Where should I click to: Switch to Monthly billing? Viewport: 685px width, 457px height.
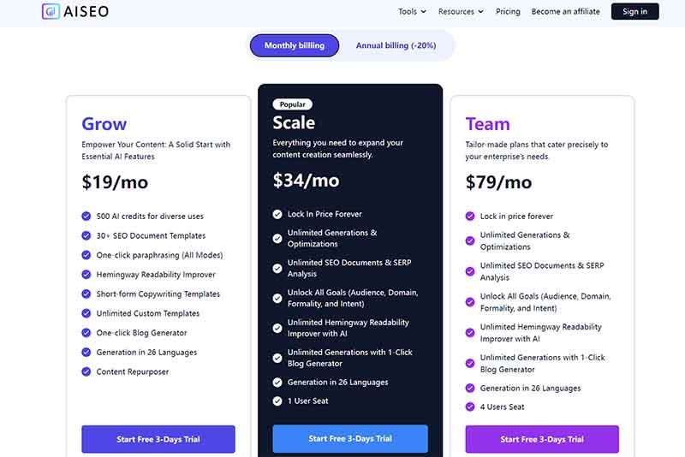point(295,45)
